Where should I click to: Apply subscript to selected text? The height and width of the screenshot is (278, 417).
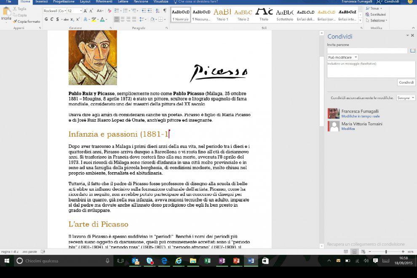point(72,19)
